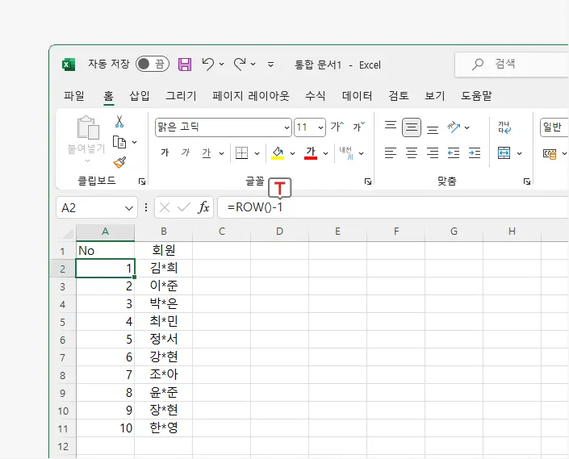This screenshot has height=459, width=569.
Task: Apply yellow fill color
Action: [278, 153]
